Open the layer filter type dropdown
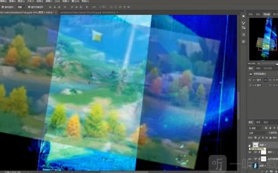 (x=254, y=128)
